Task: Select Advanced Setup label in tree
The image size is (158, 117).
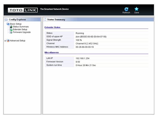Action: coord(18,41)
